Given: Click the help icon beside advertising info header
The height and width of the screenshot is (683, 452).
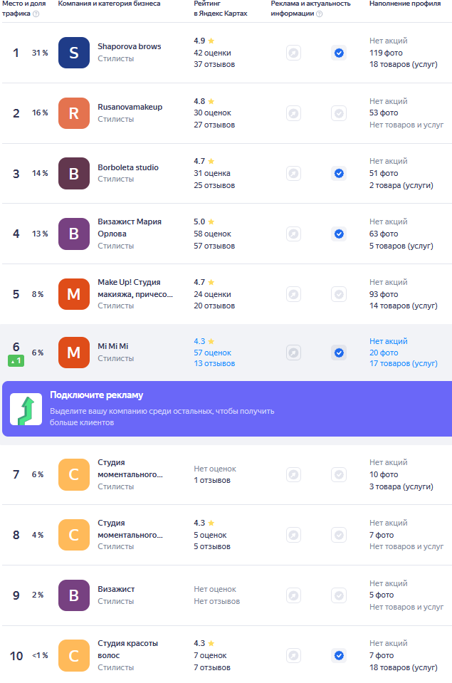Looking at the screenshot, I should click(x=319, y=14).
